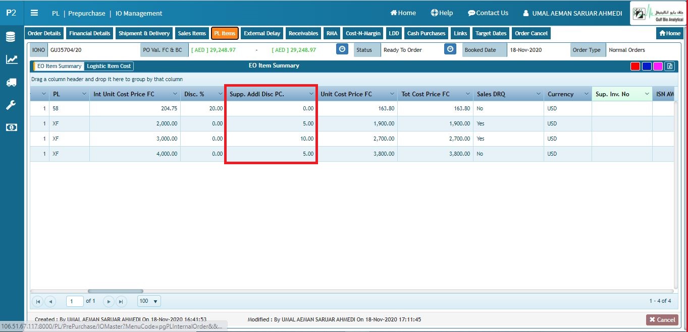Switch to Financial Details tab
The image size is (688, 332).
pos(89,33)
